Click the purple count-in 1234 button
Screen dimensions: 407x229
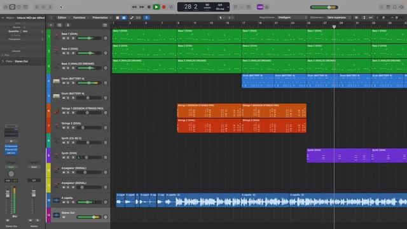coord(260,7)
